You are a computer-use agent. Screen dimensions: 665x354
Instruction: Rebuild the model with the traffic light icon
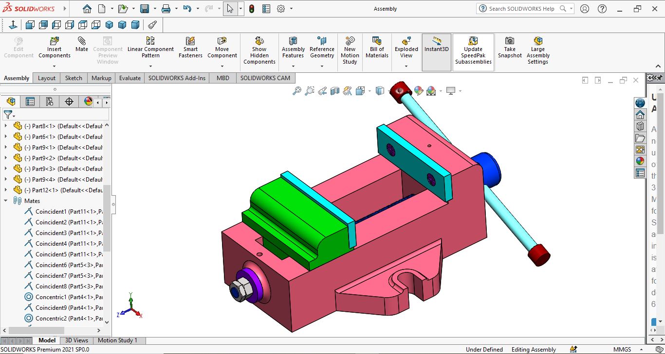[251, 9]
